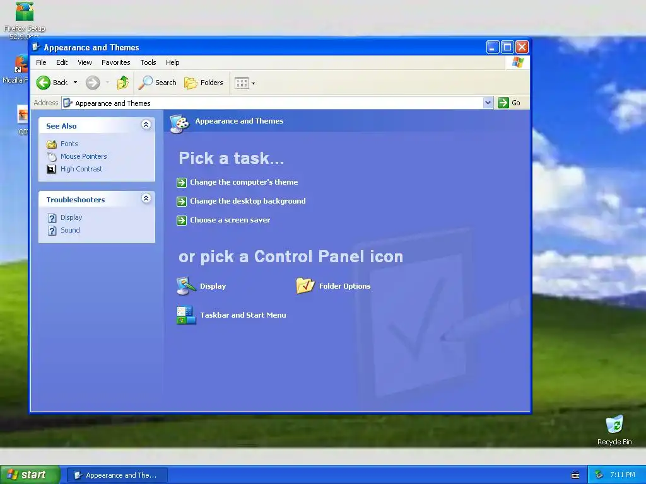Image resolution: width=646 pixels, height=484 pixels.
Task: Click the Appearance and Themes palette header icon
Action: click(x=180, y=124)
